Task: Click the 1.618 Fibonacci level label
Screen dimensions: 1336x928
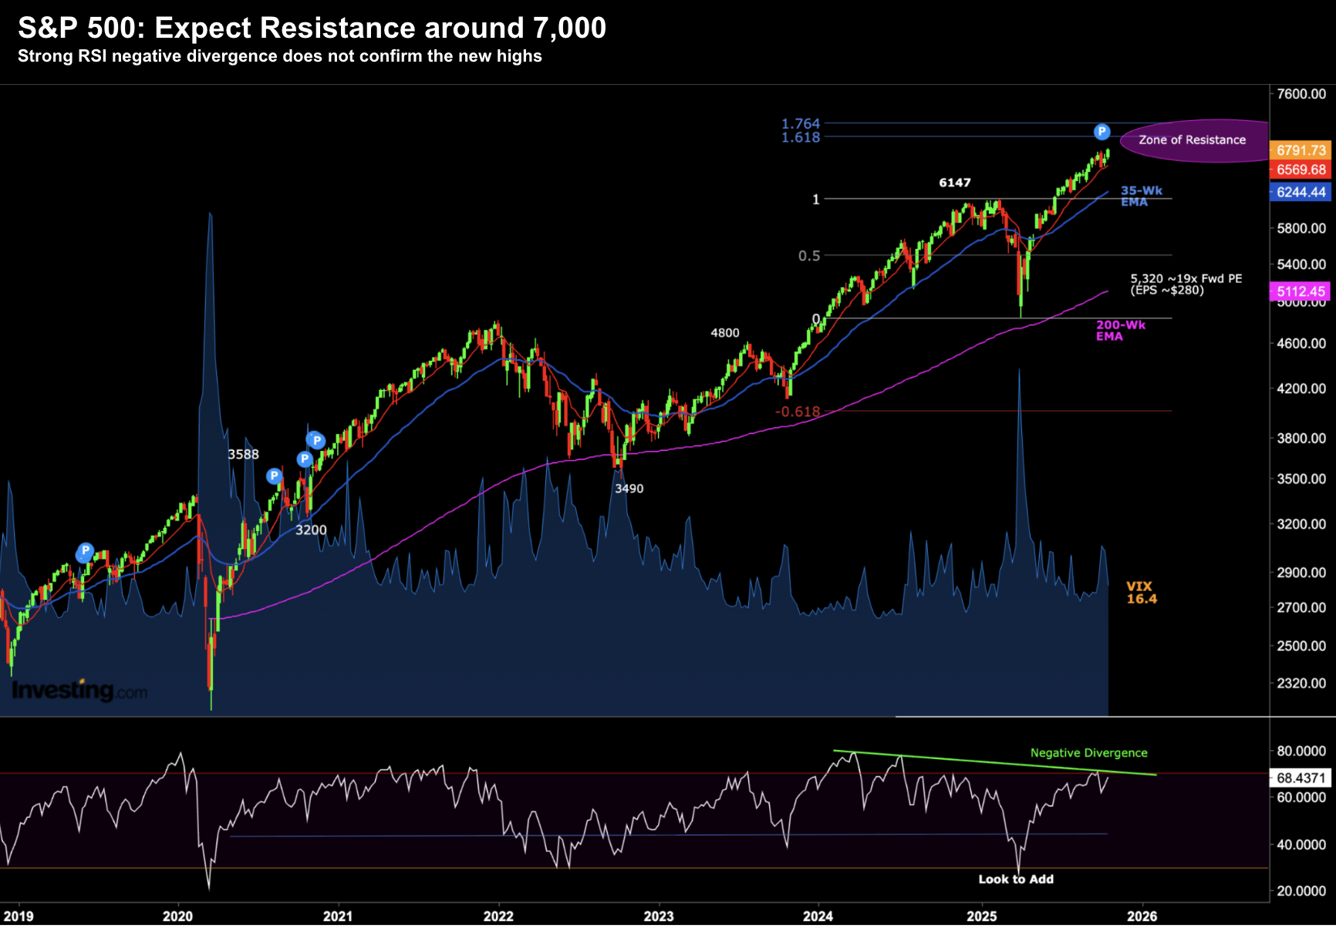Action: tap(801, 137)
